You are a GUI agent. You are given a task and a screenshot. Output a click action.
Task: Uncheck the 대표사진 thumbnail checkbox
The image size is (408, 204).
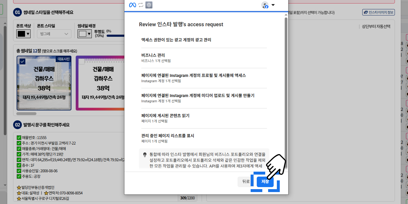click(22, 61)
